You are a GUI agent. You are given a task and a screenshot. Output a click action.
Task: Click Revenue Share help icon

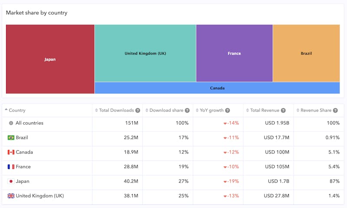[335, 110]
